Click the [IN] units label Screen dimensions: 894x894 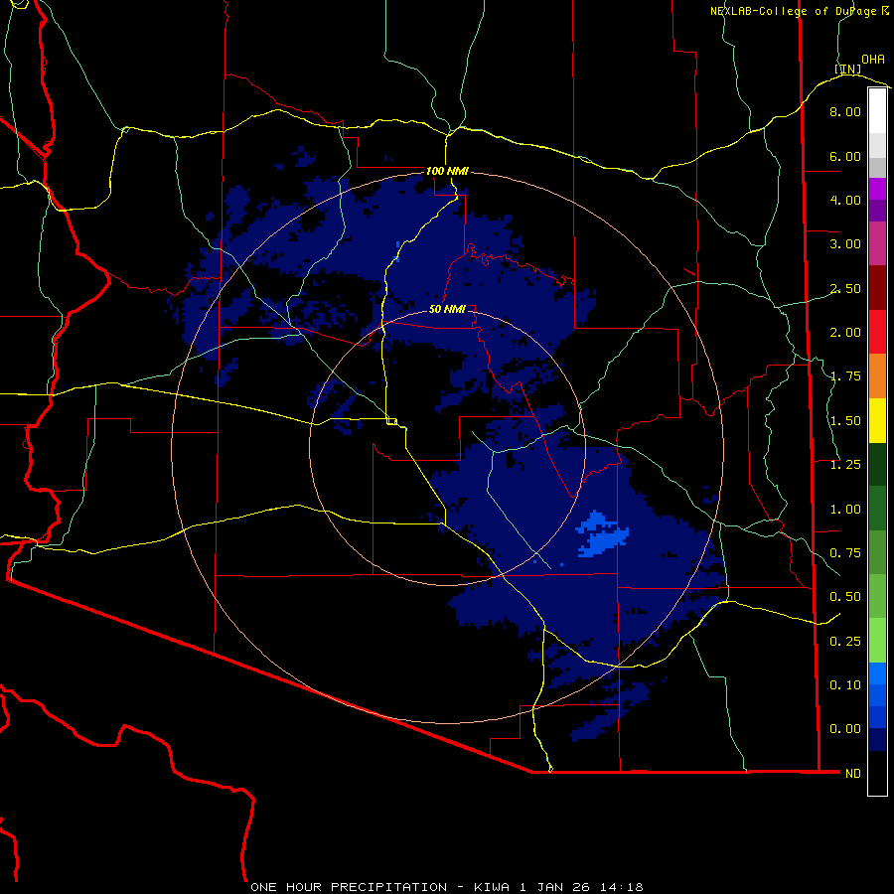pos(848,69)
